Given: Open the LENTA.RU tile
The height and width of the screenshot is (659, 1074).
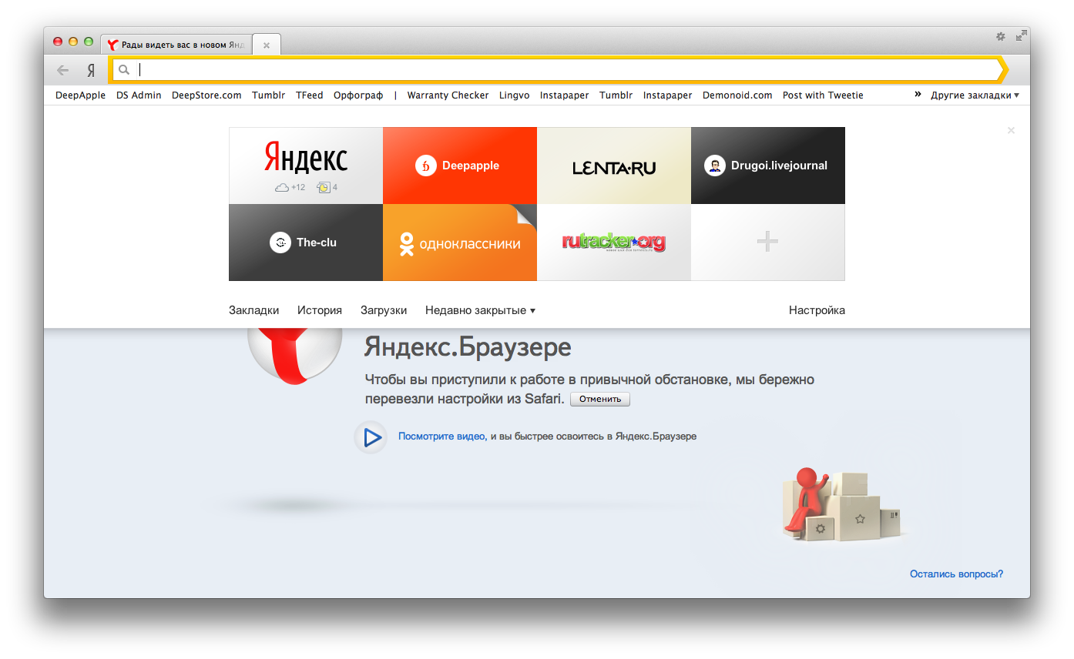Looking at the screenshot, I should tap(614, 166).
